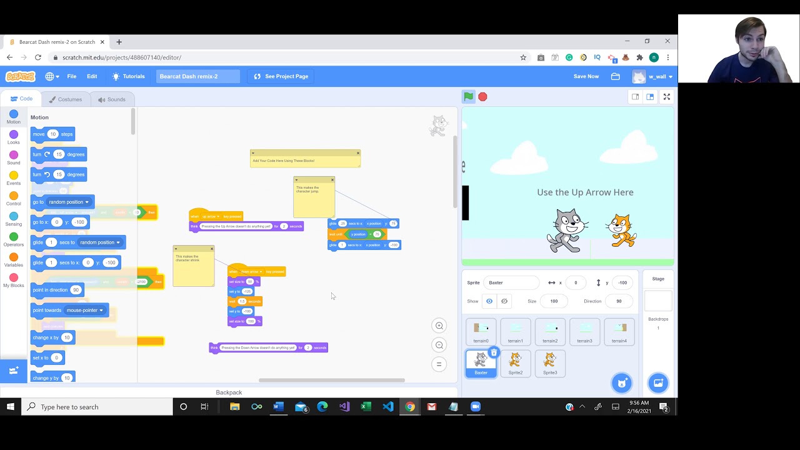Bookmark this page with the star icon
This screenshot has height=450, width=800.
click(523, 57)
